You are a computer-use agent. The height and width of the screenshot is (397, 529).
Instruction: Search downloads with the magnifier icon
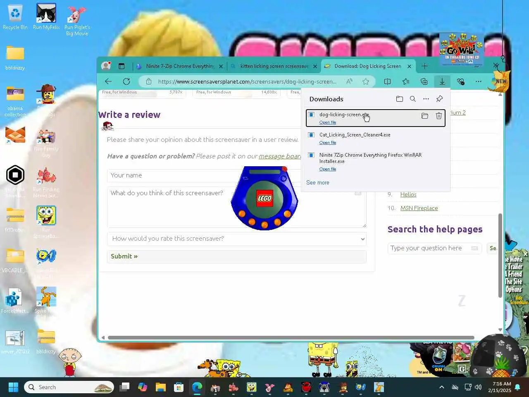tap(412, 99)
